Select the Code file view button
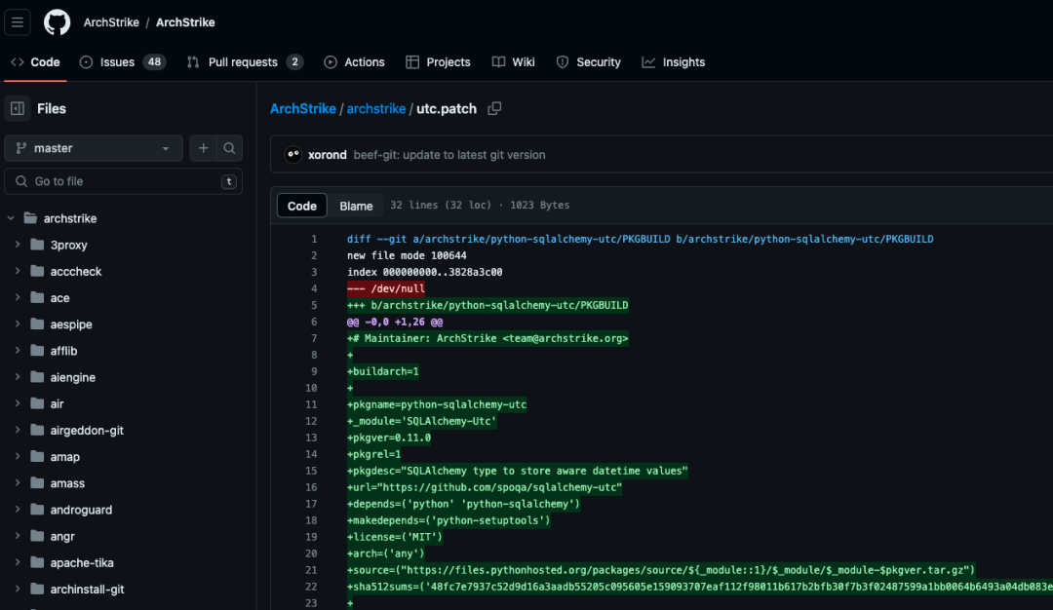1053x610 pixels. 302,206
